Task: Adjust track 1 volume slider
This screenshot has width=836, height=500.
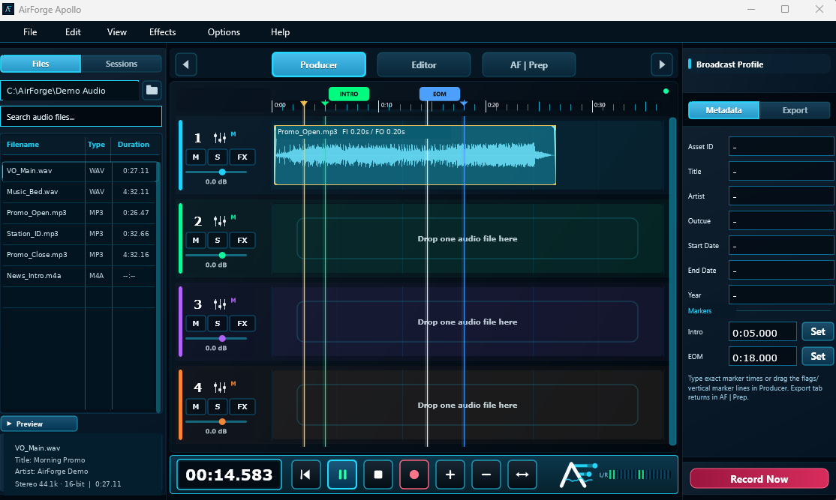Action: (216, 172)
